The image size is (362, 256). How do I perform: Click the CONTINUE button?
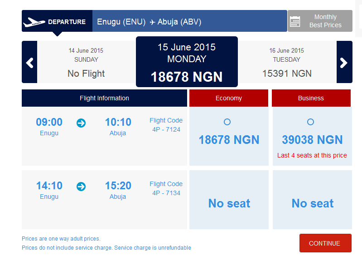(x=325, y=243)
